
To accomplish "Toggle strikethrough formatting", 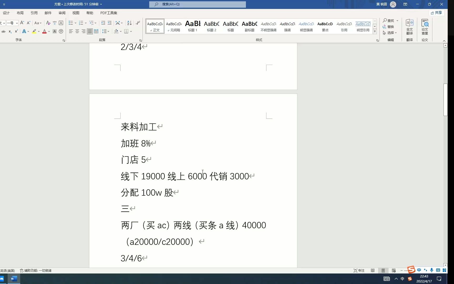I will pyautogui.click(x=3, y=31).
